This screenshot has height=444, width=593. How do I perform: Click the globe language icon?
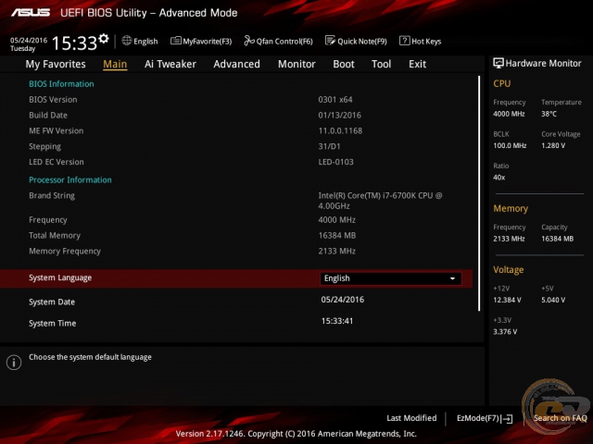(x=127, y=41)
